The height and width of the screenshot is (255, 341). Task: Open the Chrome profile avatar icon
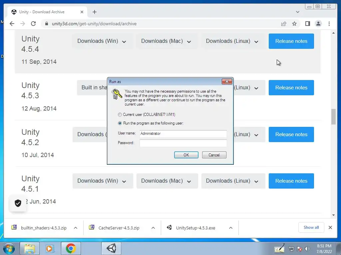point(318,24)
